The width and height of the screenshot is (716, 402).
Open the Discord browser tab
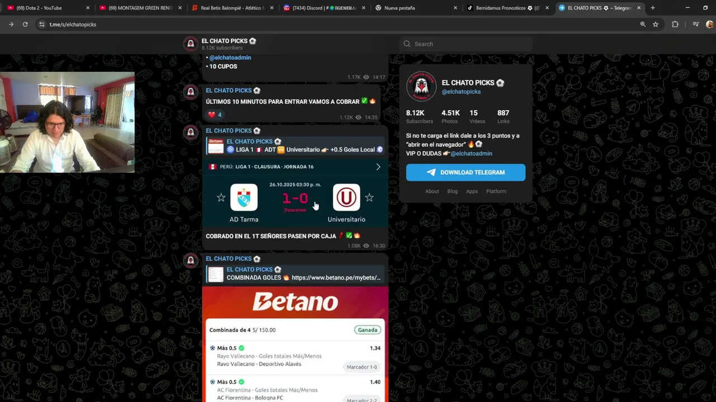[324, 8]
